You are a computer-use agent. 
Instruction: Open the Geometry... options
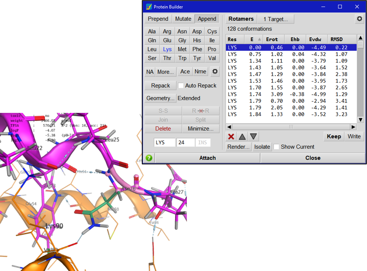(x=160, y=98)
